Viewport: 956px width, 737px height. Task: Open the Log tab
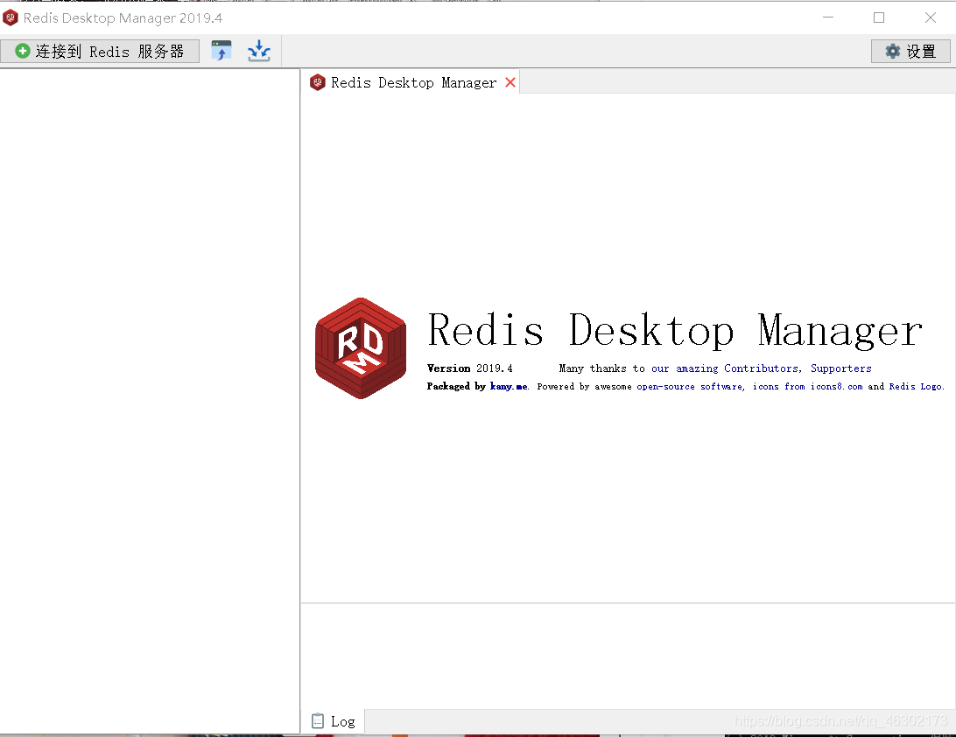(333, 722)
